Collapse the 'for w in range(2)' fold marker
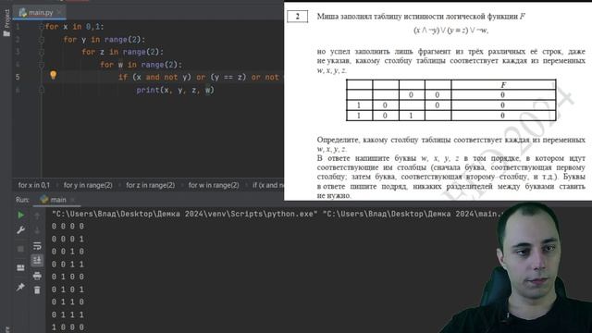The height and width of the screenshot is (333, 592). (42, 65)
